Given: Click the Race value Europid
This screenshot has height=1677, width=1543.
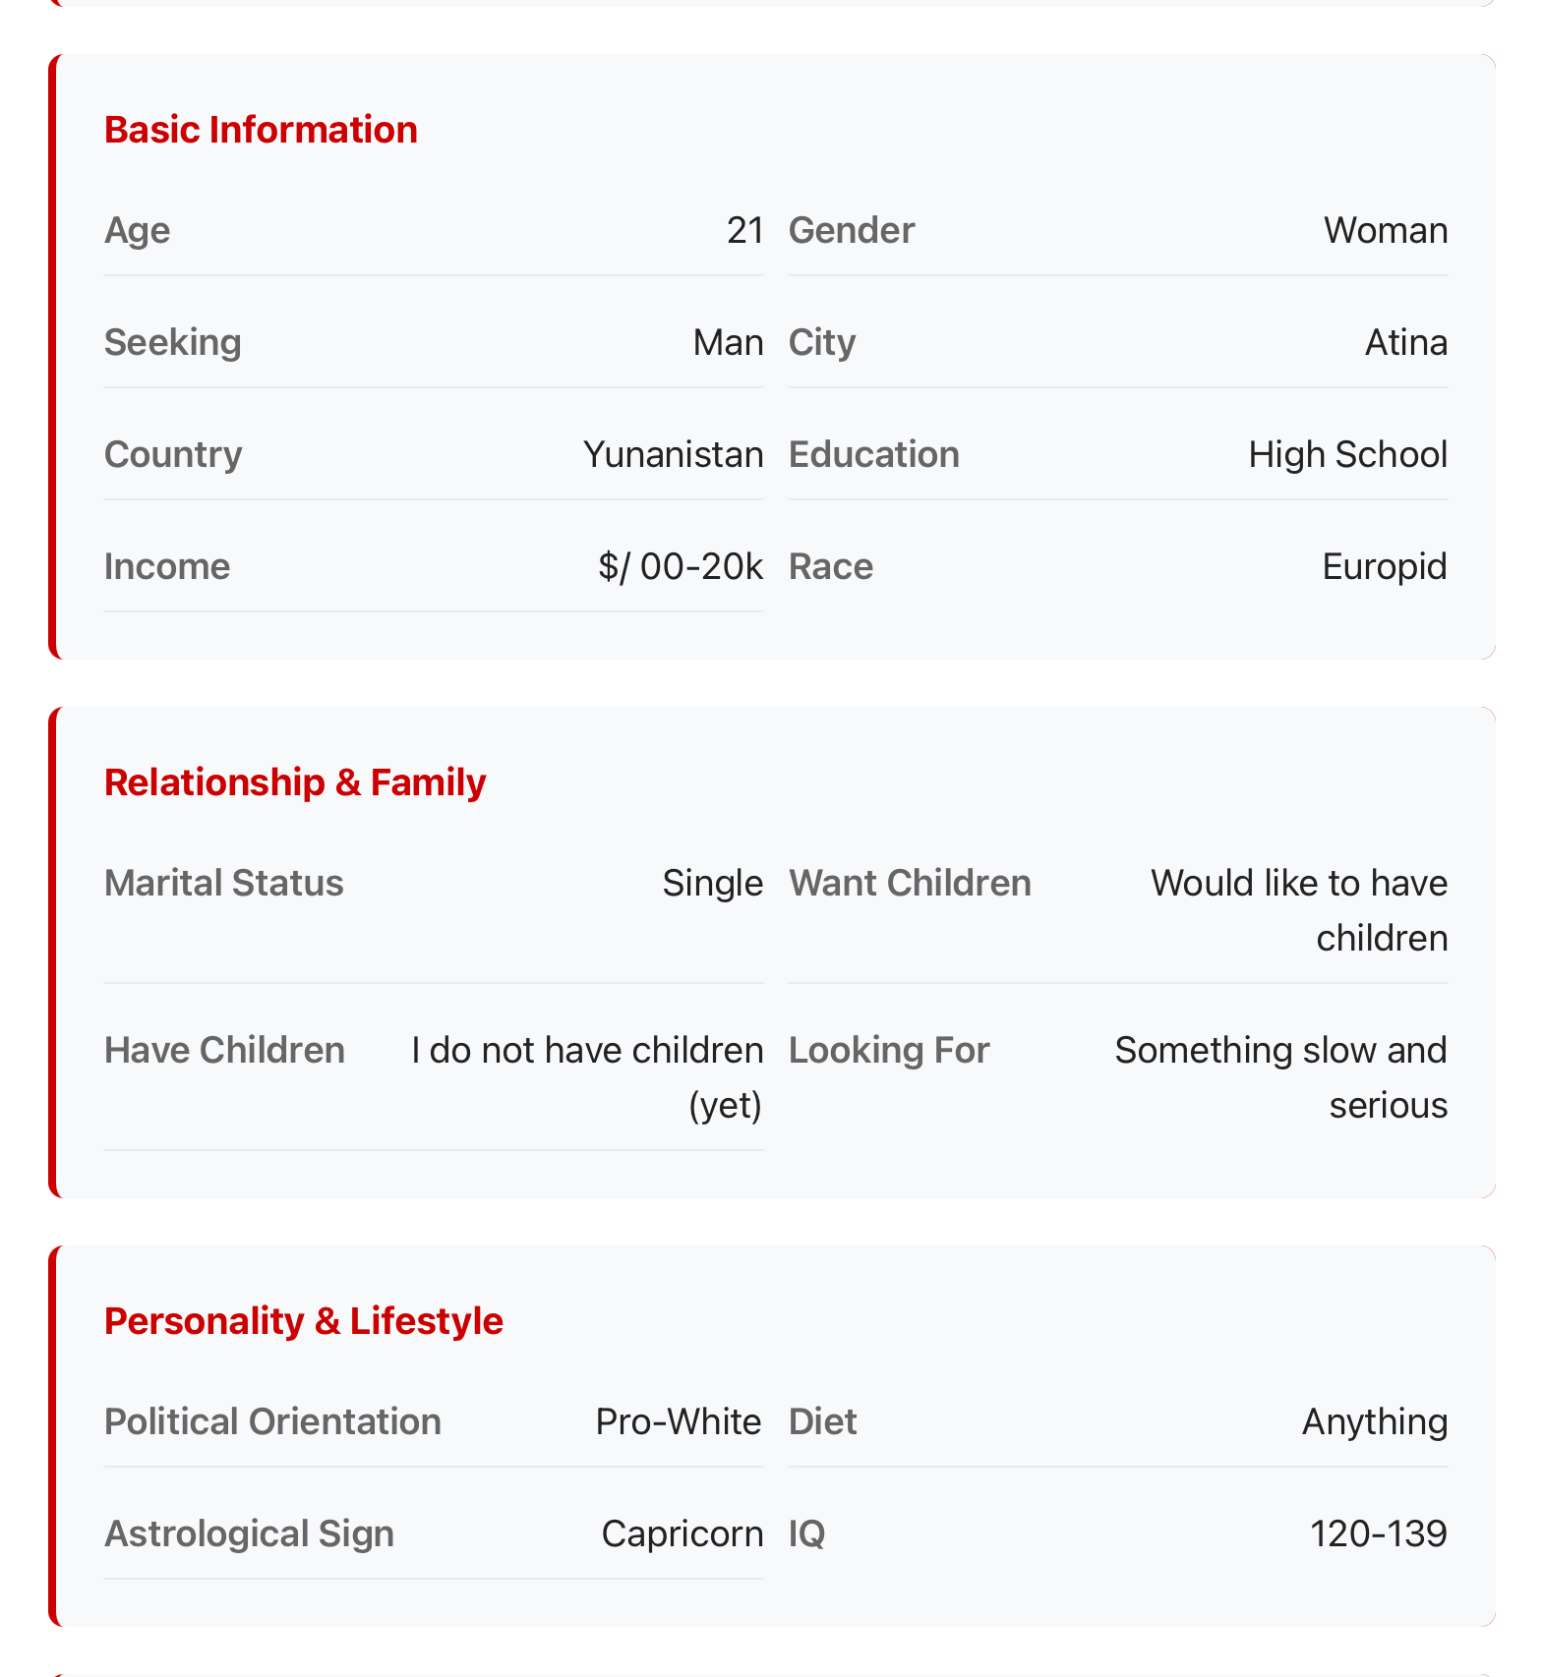Looking at the screenshot, I should click(x=1384, y=566).
